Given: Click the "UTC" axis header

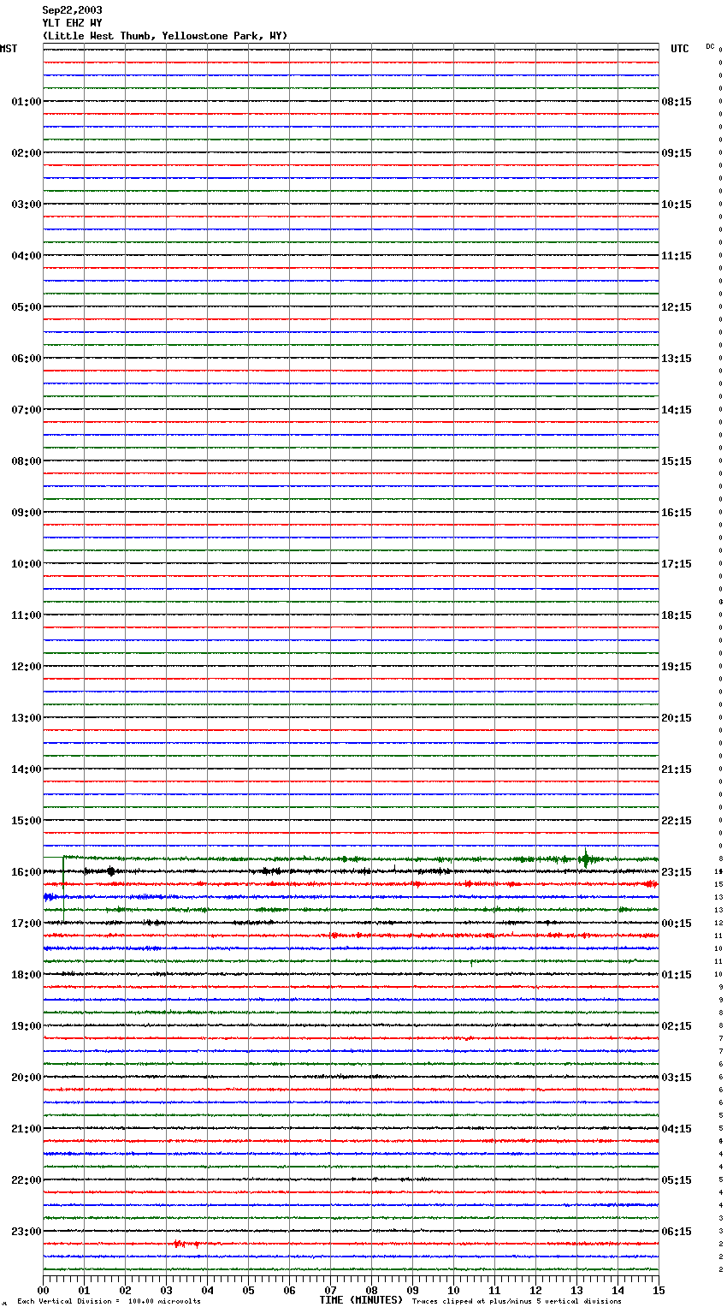Looking at the screenshot, I should coord(679,49).
